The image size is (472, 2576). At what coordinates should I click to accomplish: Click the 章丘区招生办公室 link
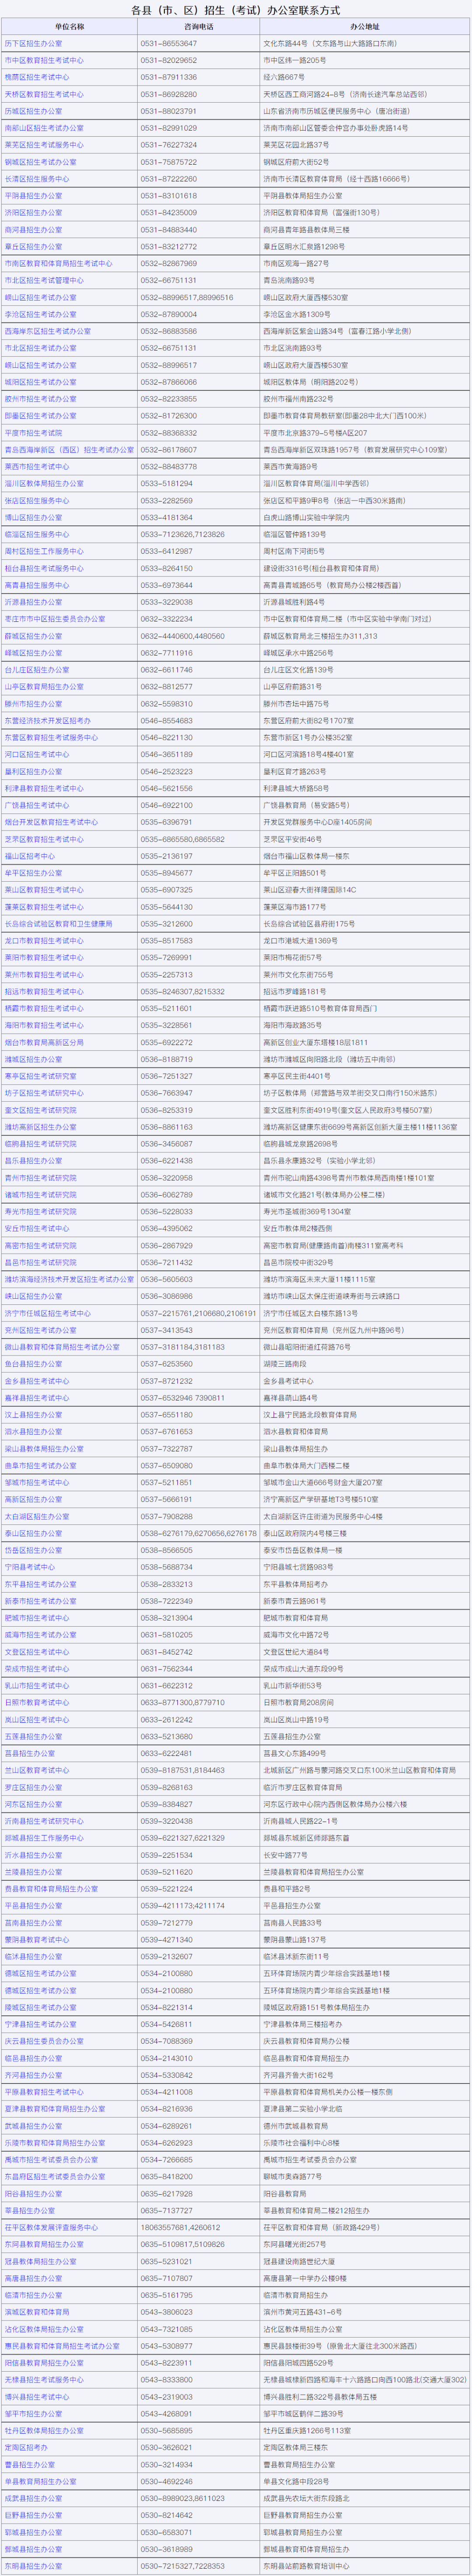33,247
